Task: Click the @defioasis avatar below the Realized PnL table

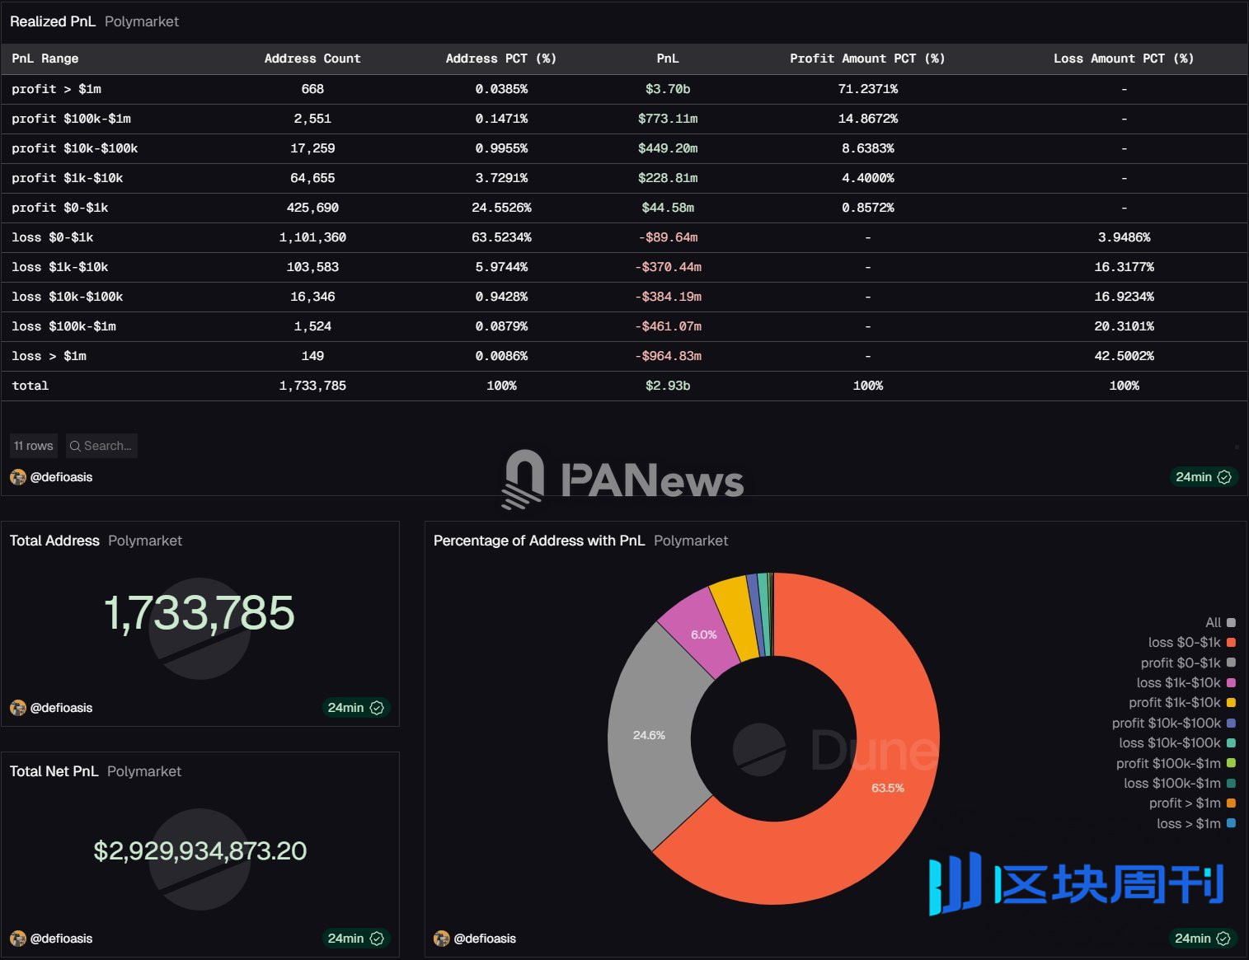Action: (17, 477)
